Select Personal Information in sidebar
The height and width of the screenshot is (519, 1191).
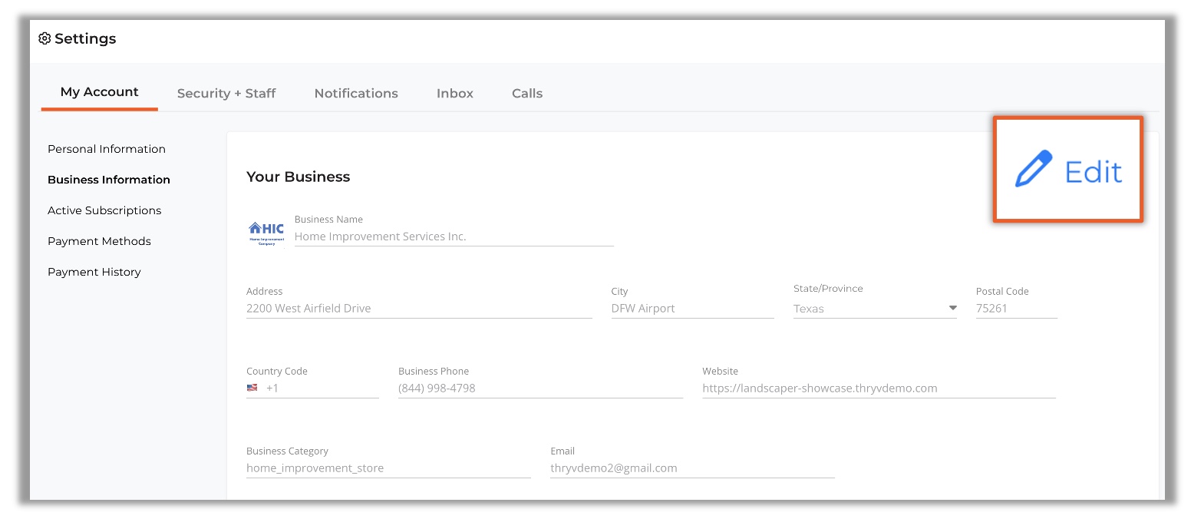(107, 149)
